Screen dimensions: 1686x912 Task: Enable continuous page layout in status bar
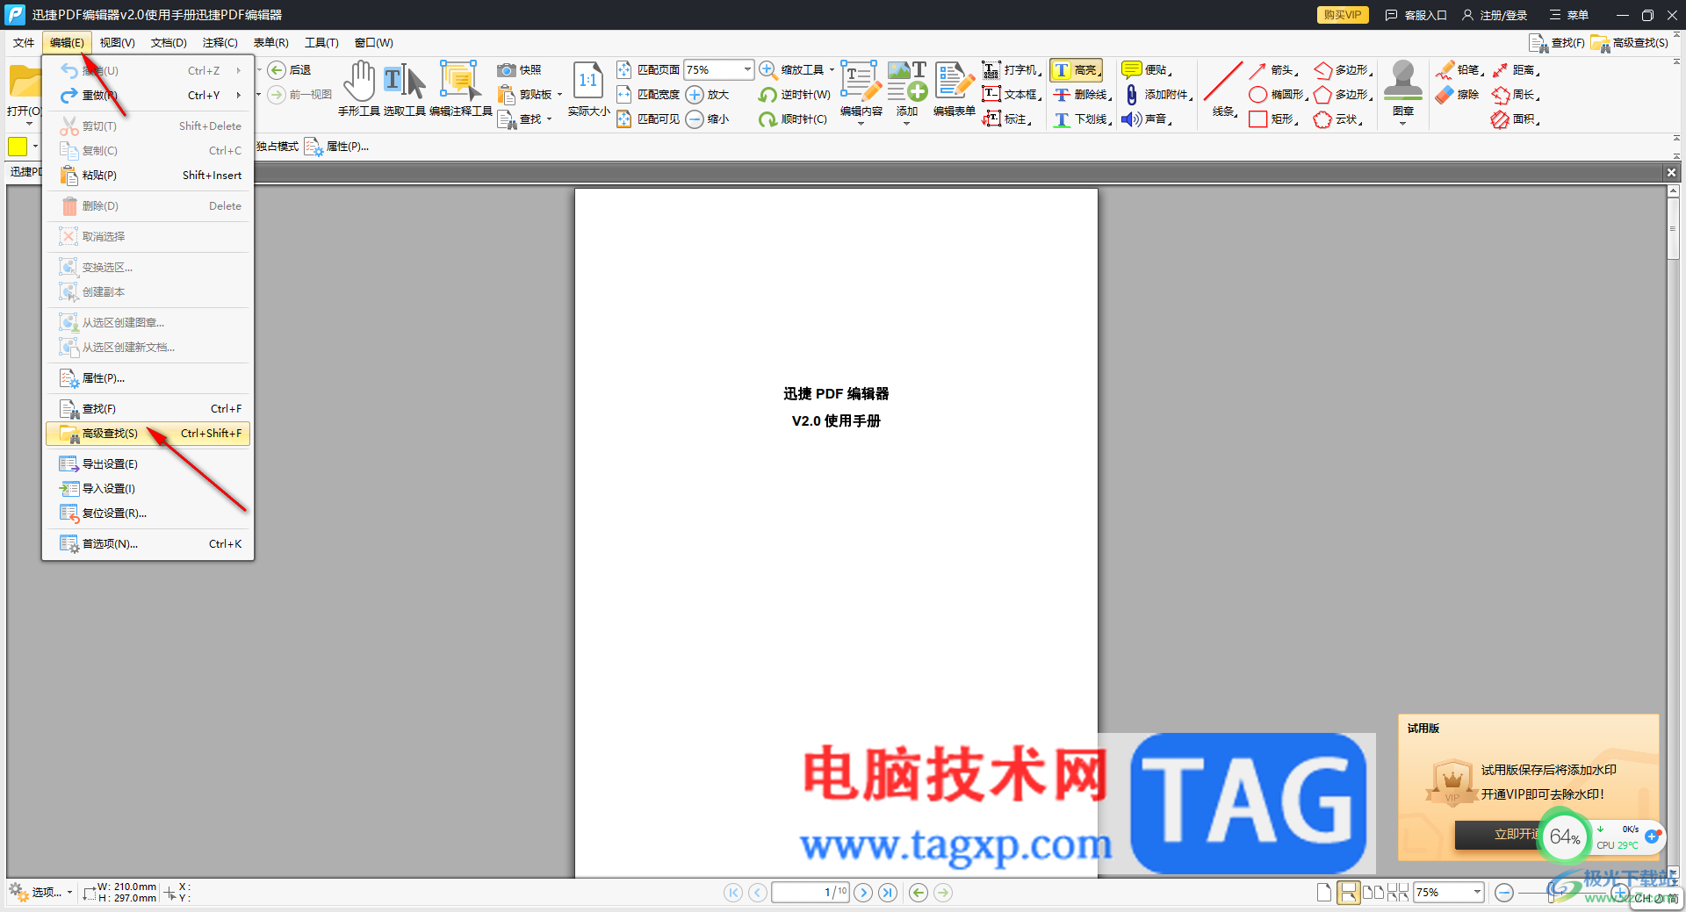(x=1348, y=893)
